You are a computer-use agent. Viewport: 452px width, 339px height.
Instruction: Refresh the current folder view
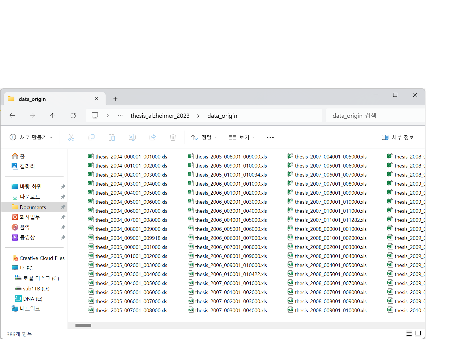coord(73,116)
